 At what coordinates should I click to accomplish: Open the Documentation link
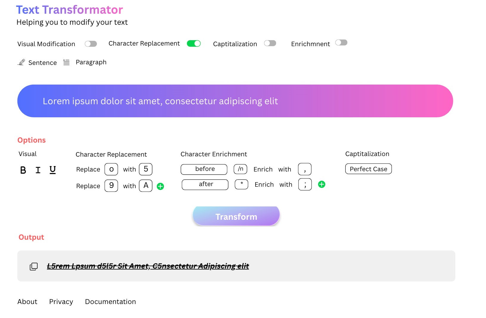click(x=110, y=302)
